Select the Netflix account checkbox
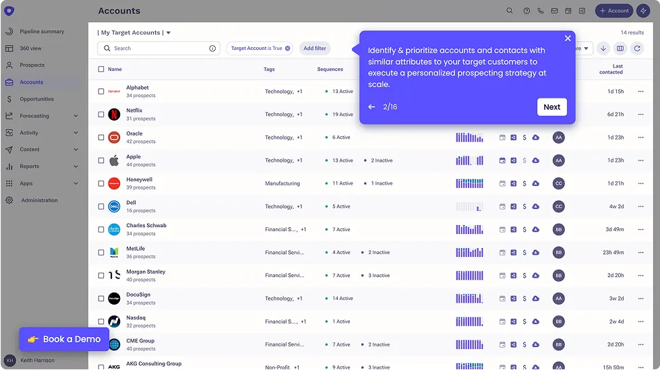Screen dimensions: 660x370 101,115
